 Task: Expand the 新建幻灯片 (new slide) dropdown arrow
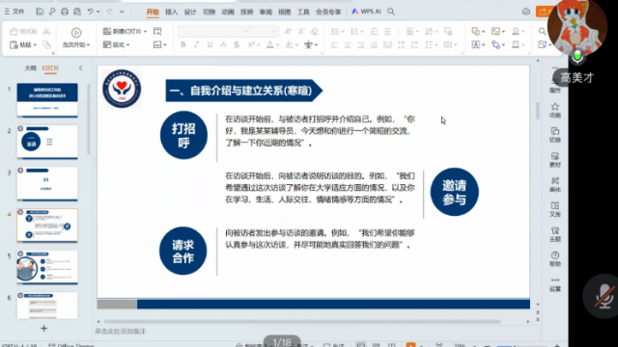click(145, 32)
